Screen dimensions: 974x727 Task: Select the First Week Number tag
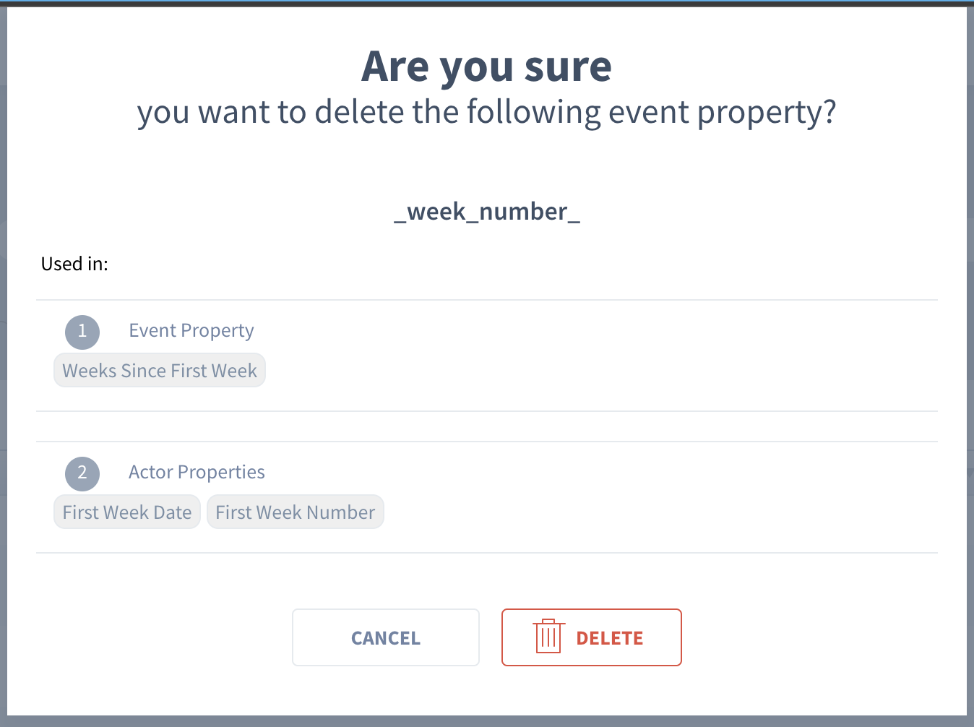(x=296, y=512)
